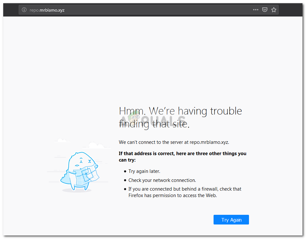Screen dimensions: 306x239
Task: Click bold text "If that address is correct"
Action: 146,154
